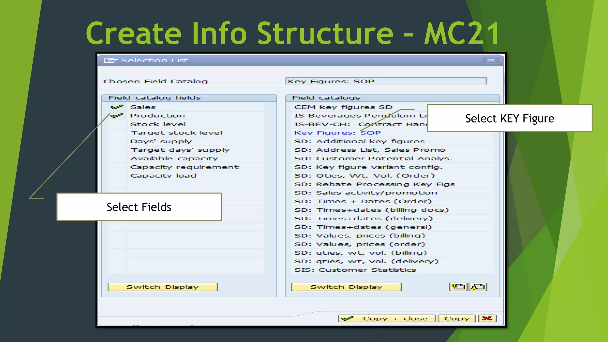This screenshot has width=608, height=342.
Task: Select the Stock level field row
Action: click(158, 124)
